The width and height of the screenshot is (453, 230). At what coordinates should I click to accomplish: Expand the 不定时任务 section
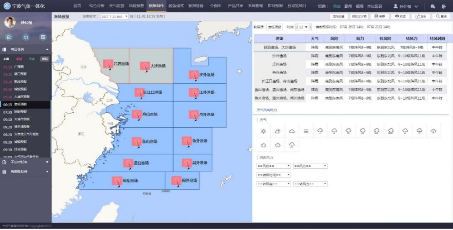pos(26,162)
